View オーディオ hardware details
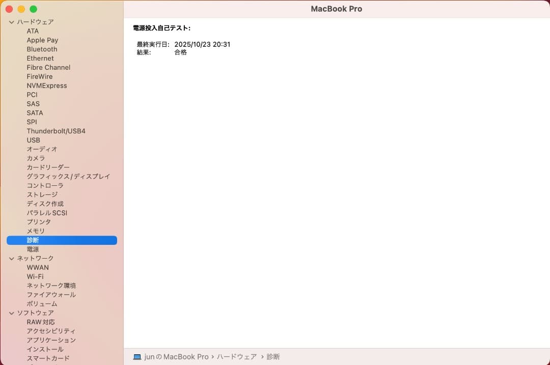 tap(42, 149)
